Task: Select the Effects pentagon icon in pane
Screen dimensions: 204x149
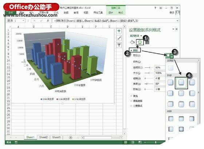Action: (x=140, y=42)
